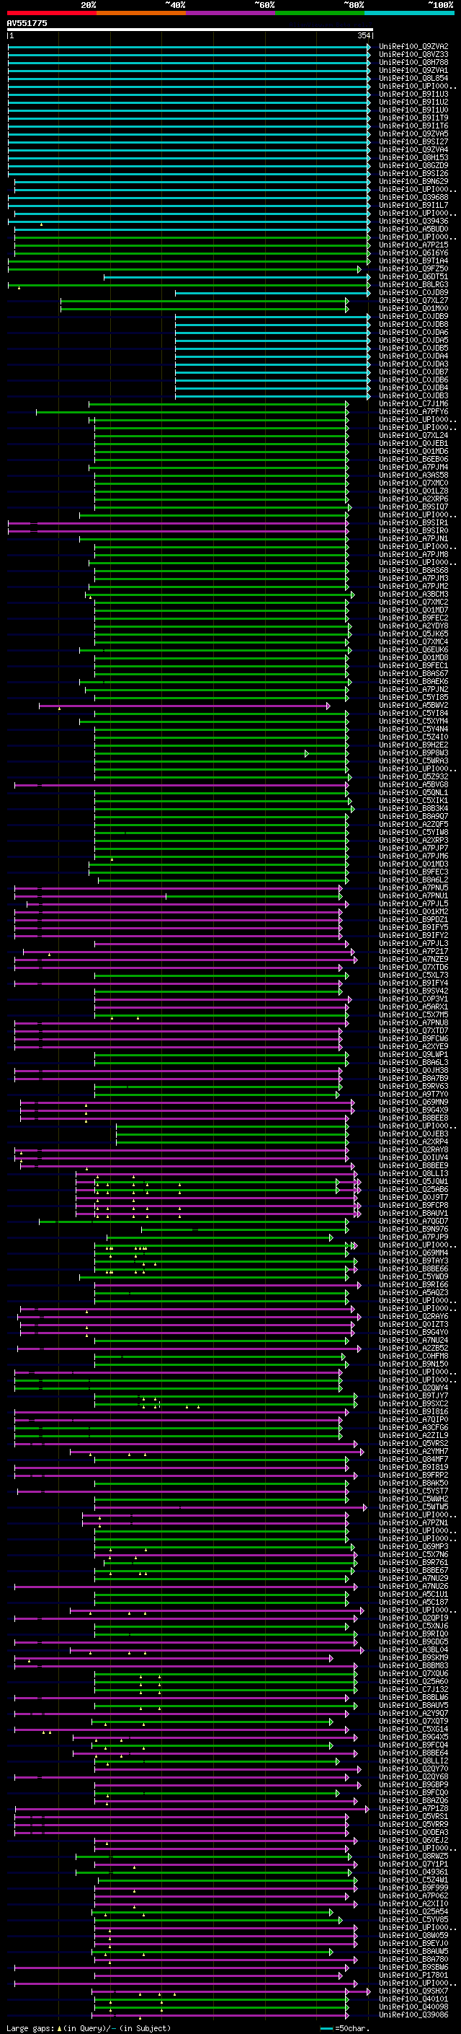Click the orange ~40% identity legend segment

[x=141, y=14]
